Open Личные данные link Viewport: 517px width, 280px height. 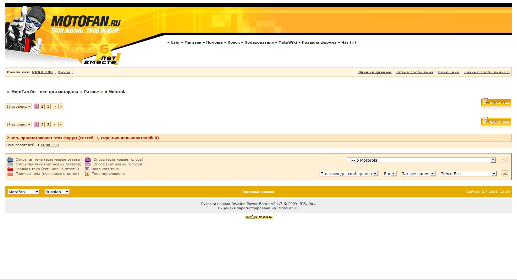pos(375,72)
